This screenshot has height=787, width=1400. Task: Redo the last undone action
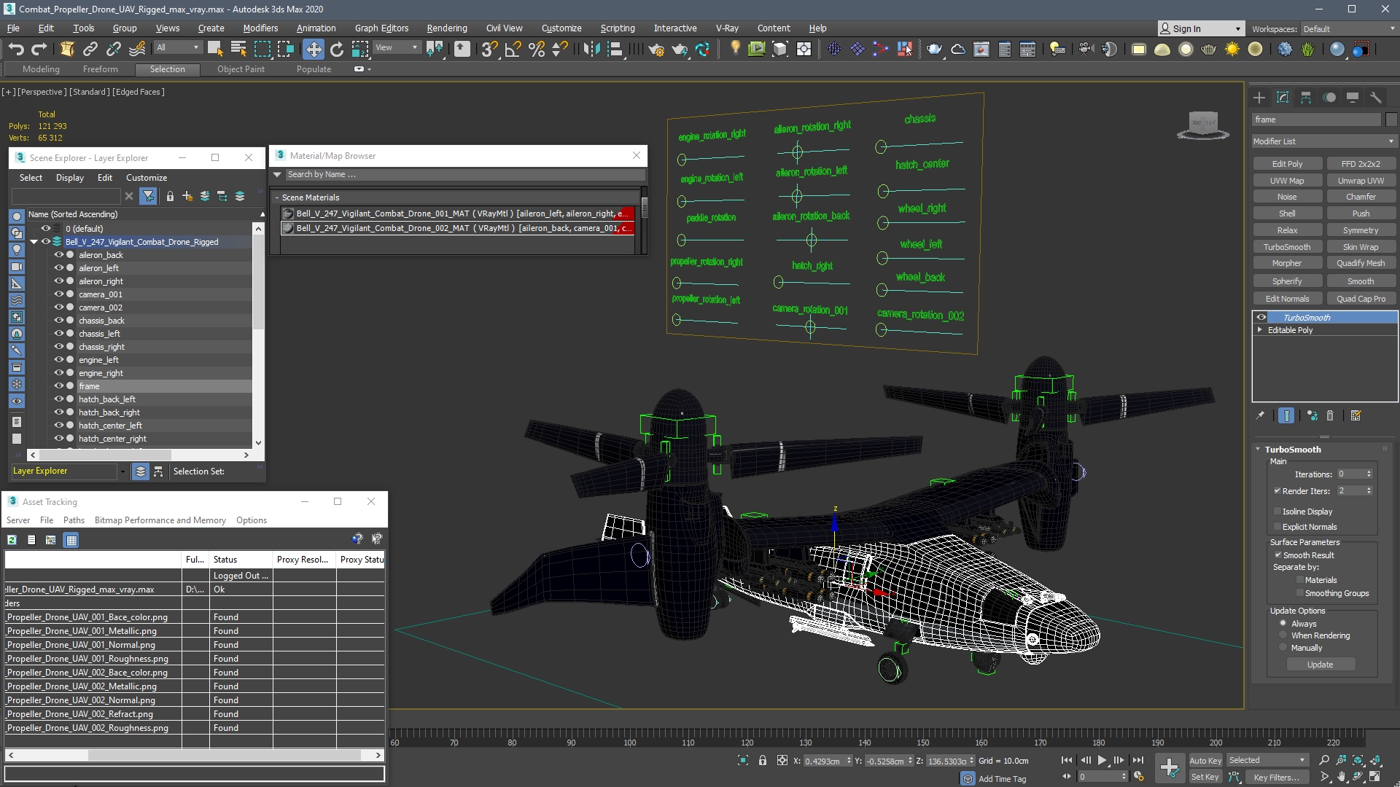[39, 50]
